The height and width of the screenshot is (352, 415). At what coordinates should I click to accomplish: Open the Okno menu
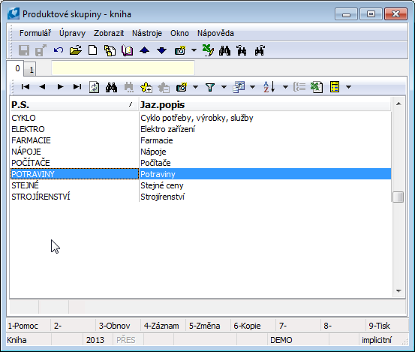pos(179,33)
